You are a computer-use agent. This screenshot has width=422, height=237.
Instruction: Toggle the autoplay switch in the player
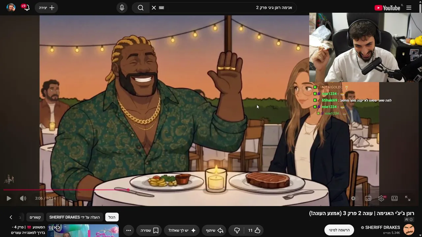click(353, 198)
